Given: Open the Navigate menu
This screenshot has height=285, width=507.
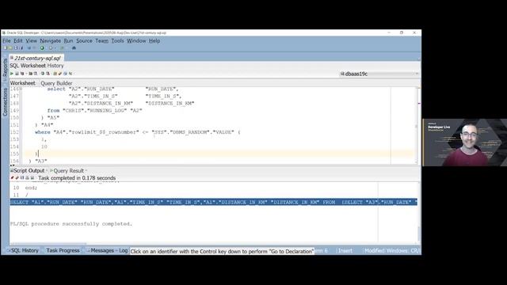Looking at the screenshot, I should (x=51, y=40).
